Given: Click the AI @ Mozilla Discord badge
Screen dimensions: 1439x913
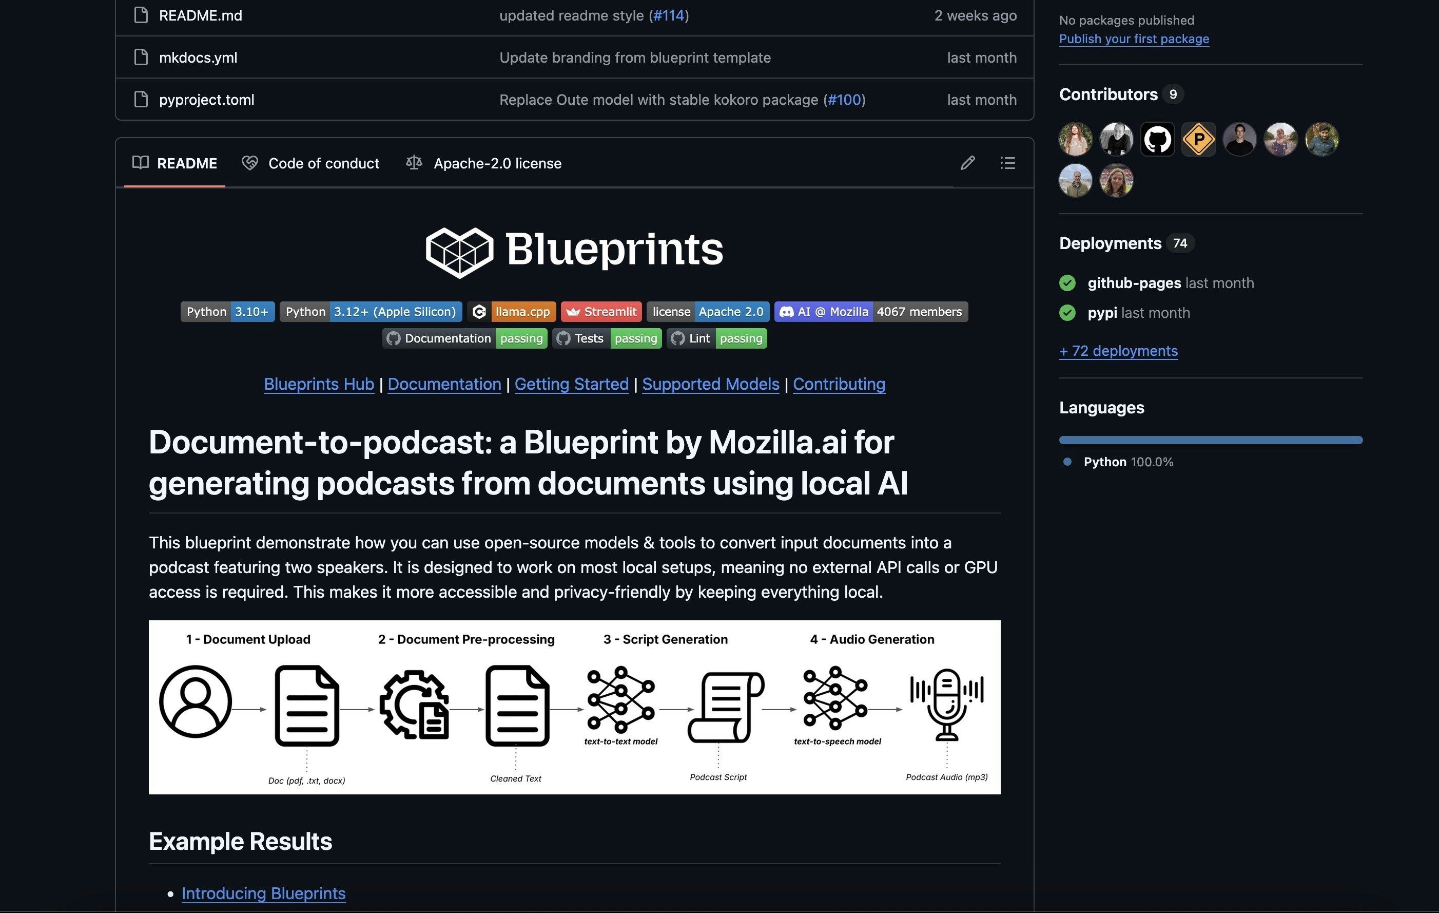Looking at the screenshot, I should (871, 312).
